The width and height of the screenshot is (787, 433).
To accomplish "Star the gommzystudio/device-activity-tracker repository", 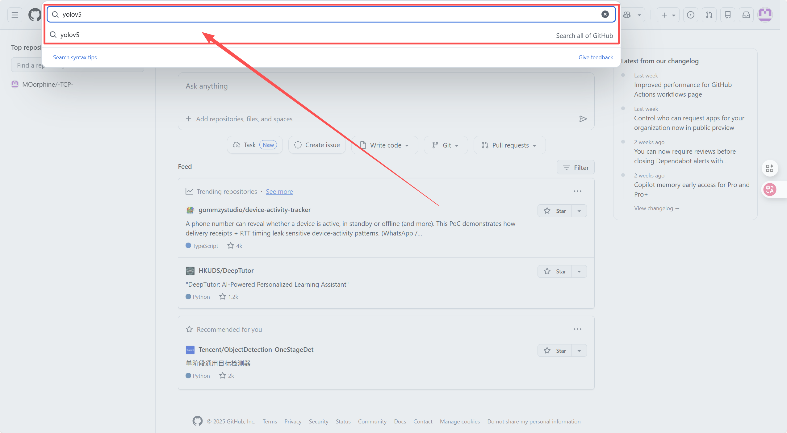I will point(555,211).
